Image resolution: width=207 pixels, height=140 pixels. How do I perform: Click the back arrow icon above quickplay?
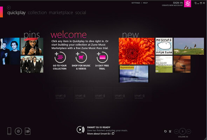[9, 7]
